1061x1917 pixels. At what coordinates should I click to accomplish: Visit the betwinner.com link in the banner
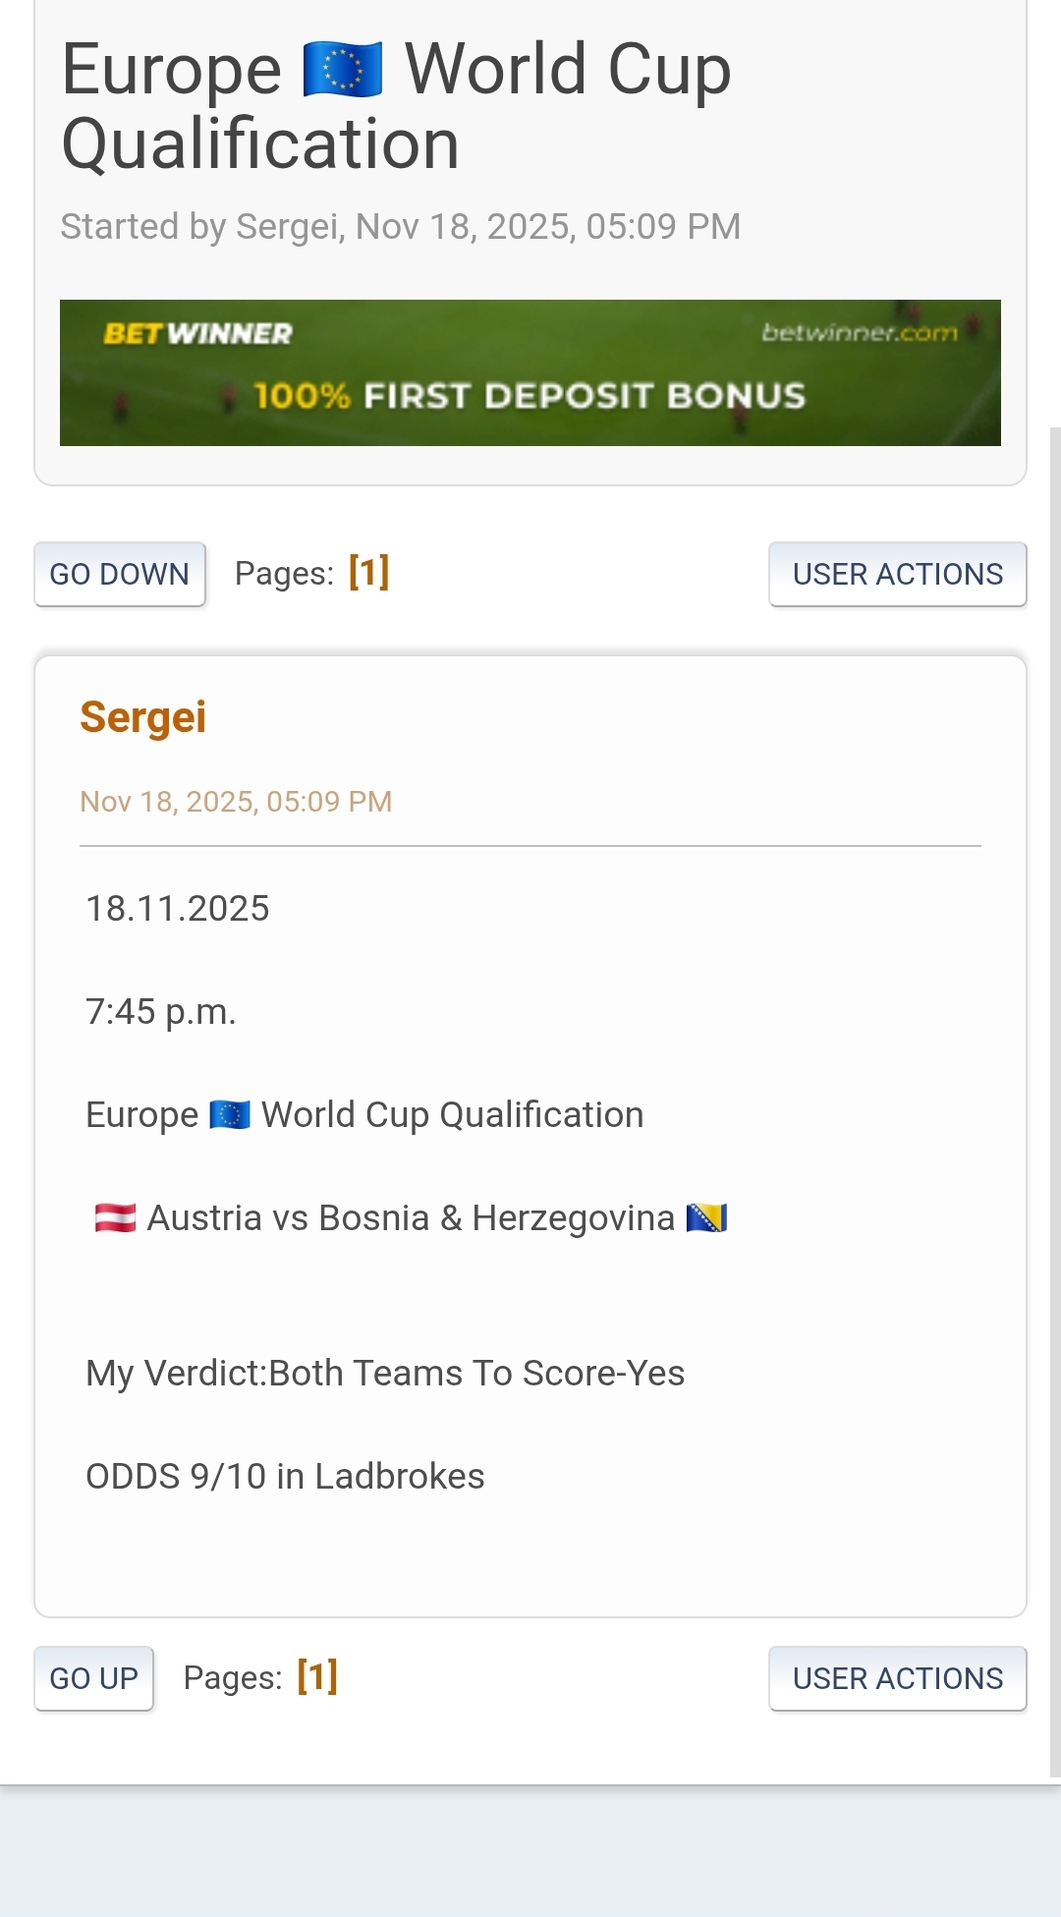pos(859,333)
